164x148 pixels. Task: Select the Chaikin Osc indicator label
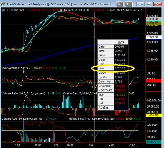pos(80,93)
